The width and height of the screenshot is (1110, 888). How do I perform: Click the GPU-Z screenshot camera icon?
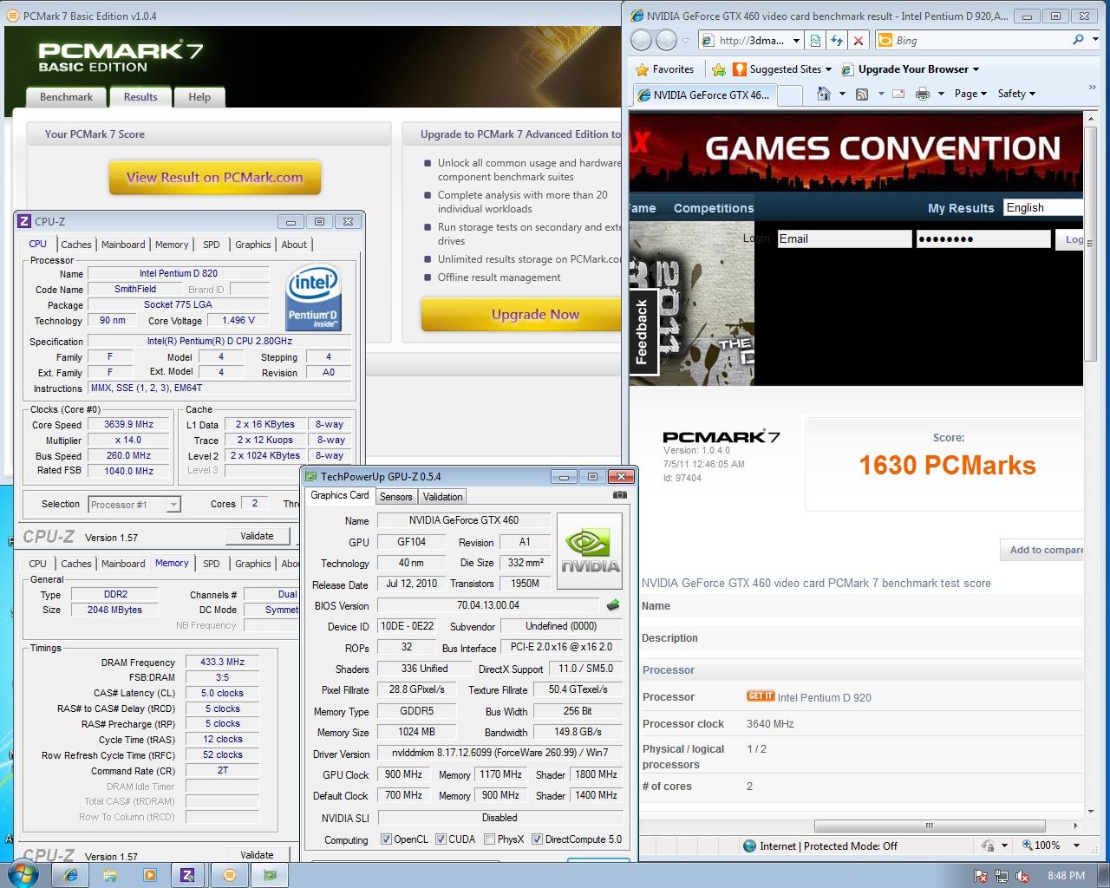pos(619,495)
